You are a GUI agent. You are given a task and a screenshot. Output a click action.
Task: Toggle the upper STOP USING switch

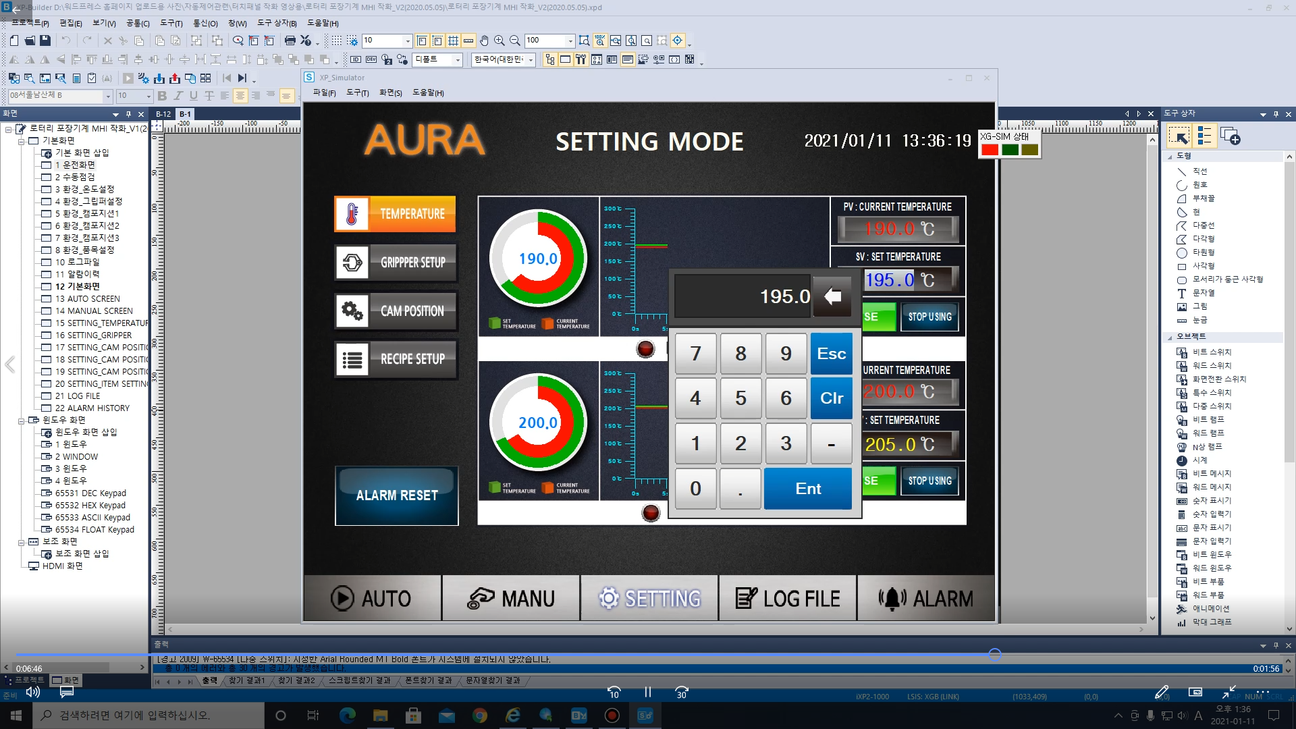tap(929, 317)
